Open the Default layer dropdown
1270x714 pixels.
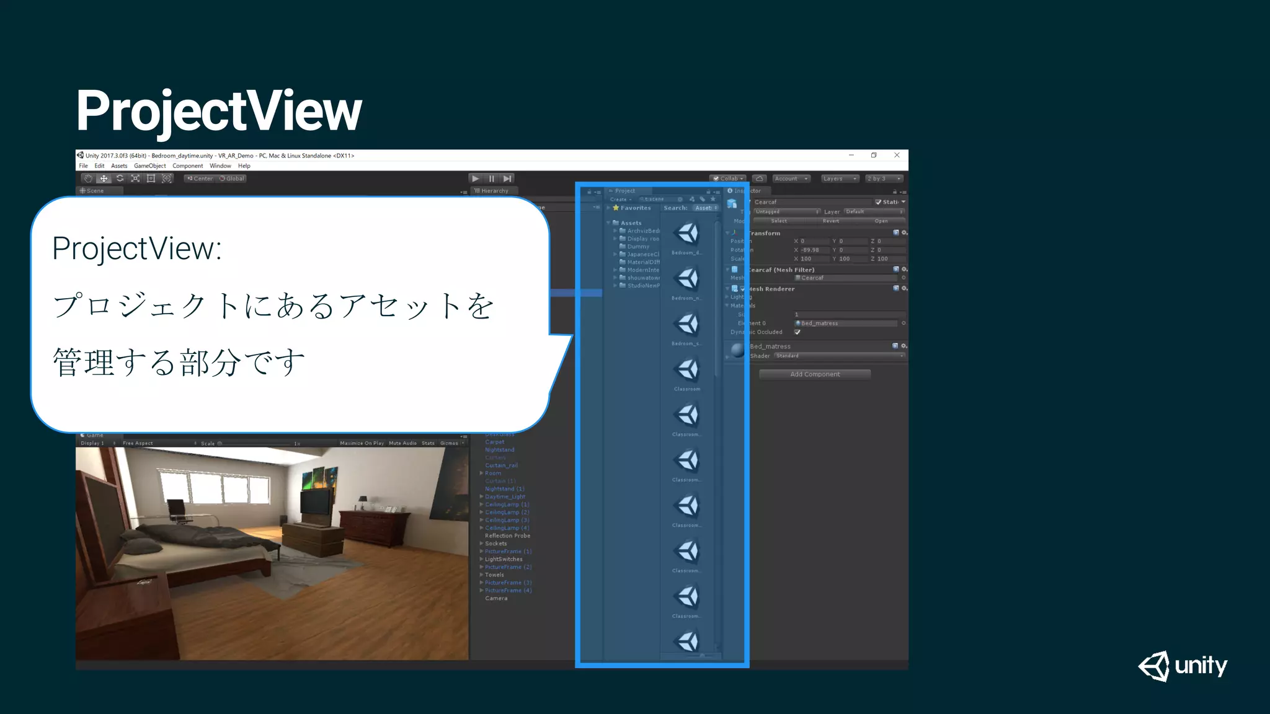[x=874, y=212]
